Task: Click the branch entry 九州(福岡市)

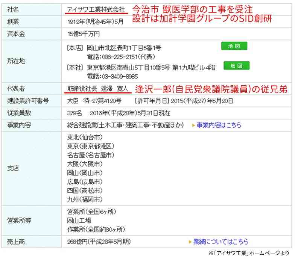Action: (x=85, y=200)
